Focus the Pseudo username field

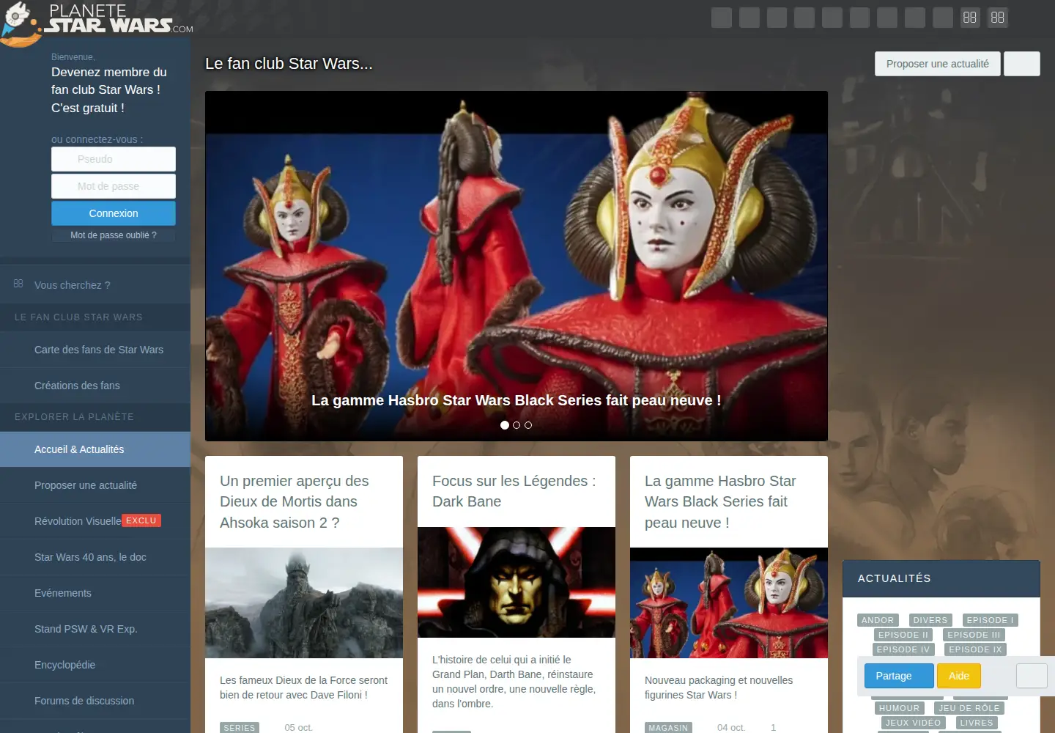coord(114,159)
